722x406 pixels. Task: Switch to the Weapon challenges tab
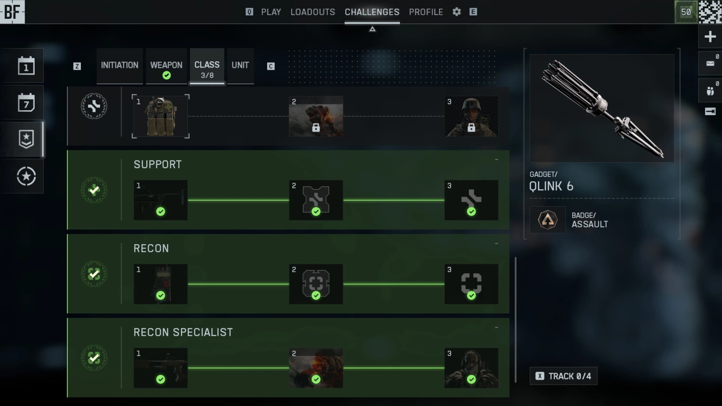166,66
